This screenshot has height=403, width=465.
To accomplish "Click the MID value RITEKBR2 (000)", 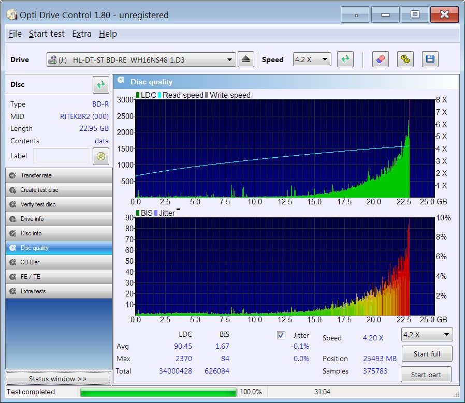I will tap(84, 116).
